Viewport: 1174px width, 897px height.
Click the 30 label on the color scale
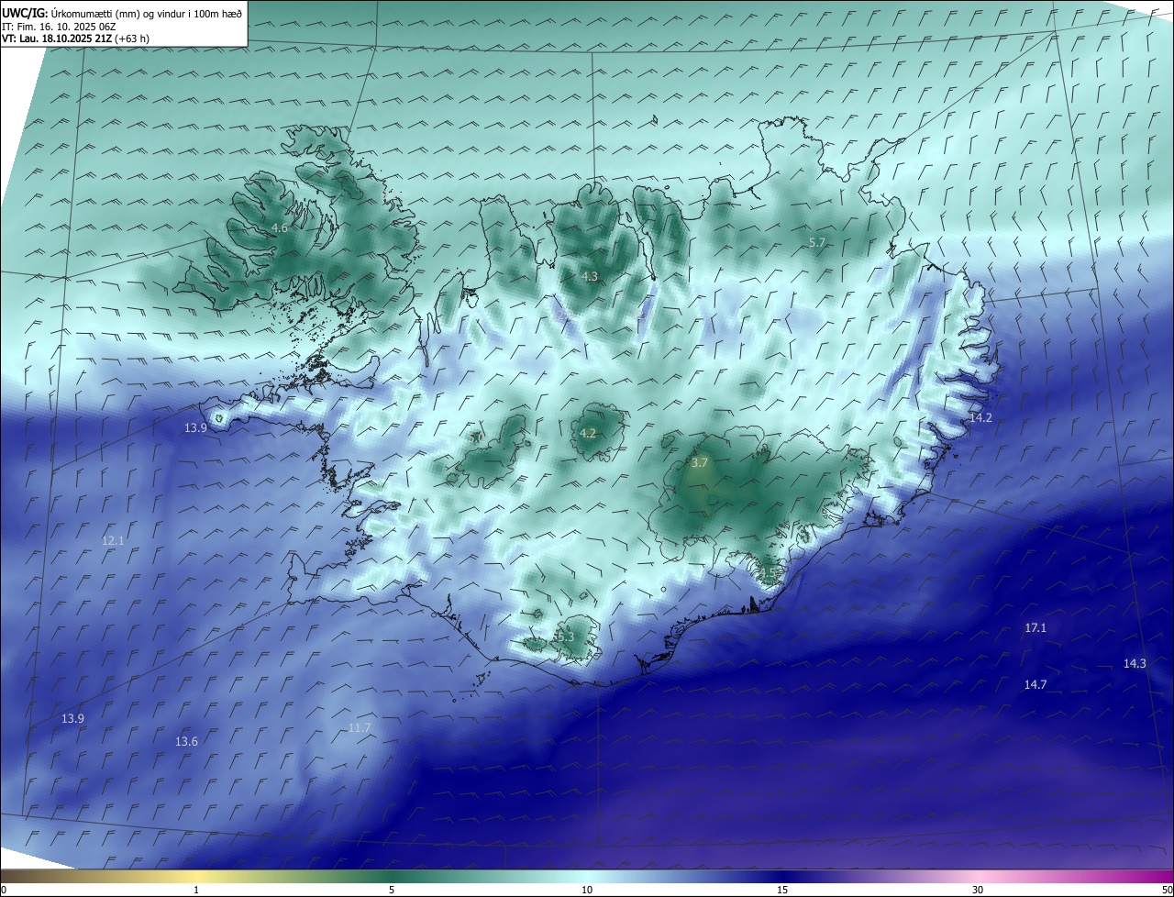click(x=978, y=890)
